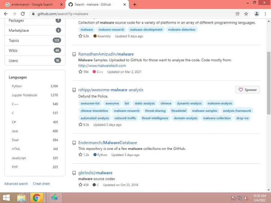
Task: Open a new browser tab
Action: coord(135,4)
